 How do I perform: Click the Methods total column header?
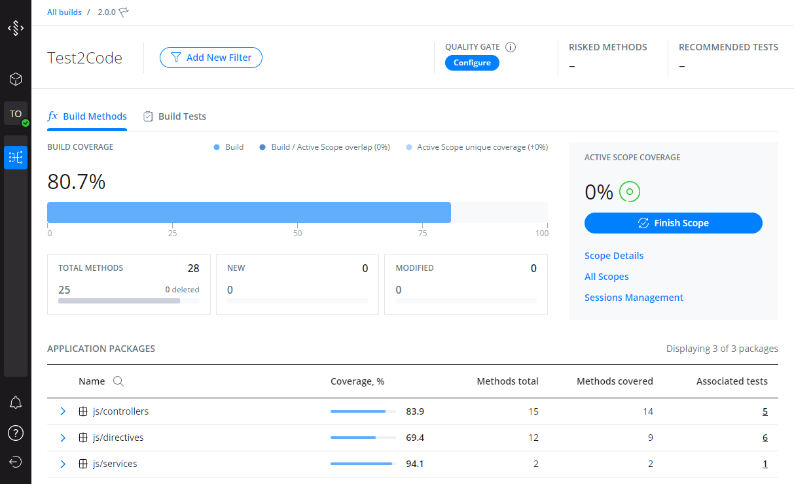click(x=507, y=381)
